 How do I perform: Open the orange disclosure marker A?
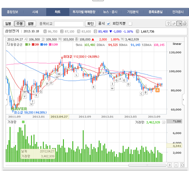click(158, 90)
